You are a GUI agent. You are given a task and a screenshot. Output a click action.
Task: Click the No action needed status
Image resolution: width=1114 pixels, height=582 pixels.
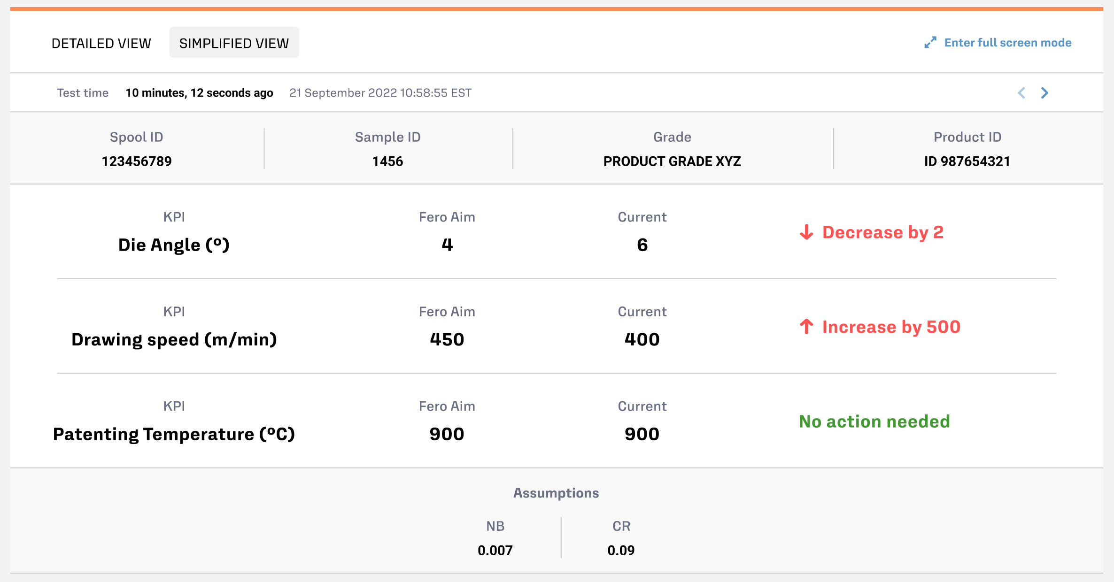point(874,421)
